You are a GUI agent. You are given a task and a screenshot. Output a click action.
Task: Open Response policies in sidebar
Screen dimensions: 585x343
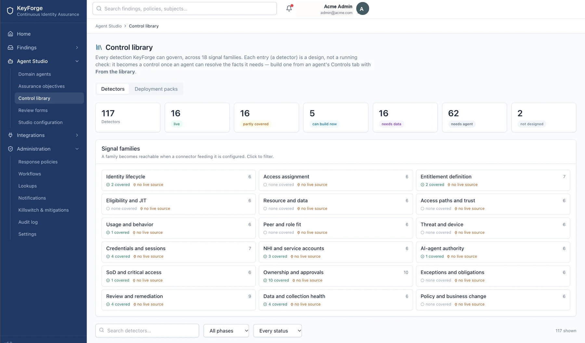coord(49,162)
